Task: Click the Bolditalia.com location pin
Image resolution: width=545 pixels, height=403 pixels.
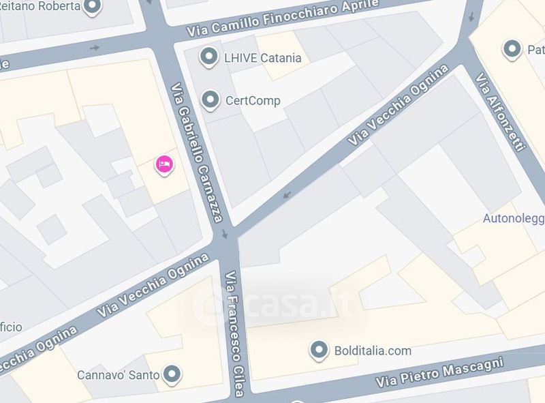Action: 319,350
